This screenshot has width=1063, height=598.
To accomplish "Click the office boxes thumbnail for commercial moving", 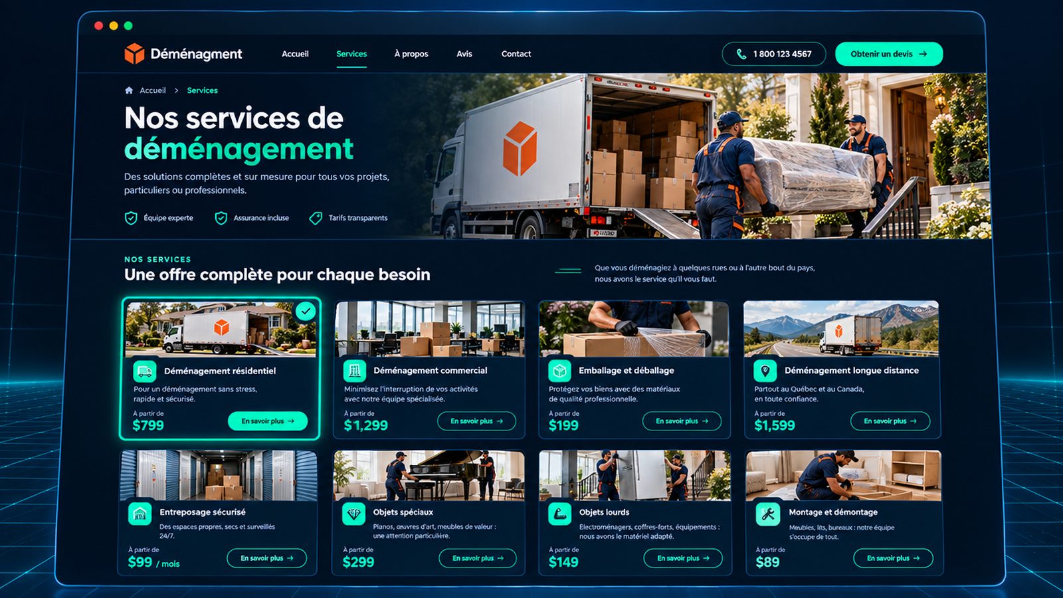I will pos(429,329).
